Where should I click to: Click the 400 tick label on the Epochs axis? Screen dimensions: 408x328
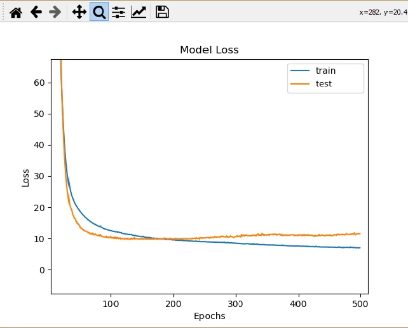(x=298, y=304)
